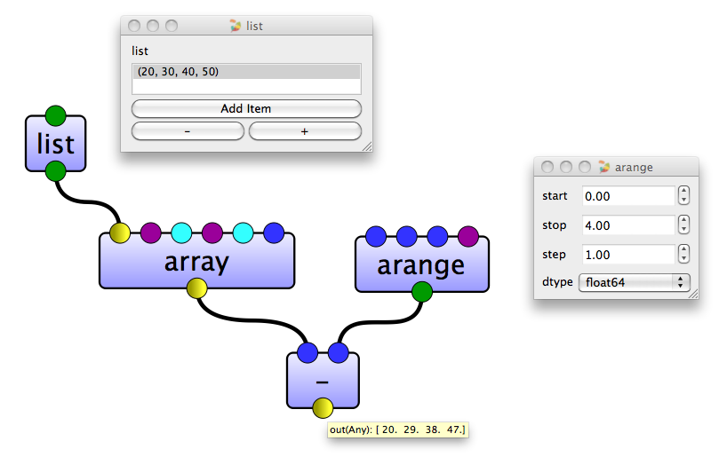Click the stop value stepper arrows

point(683,225)
